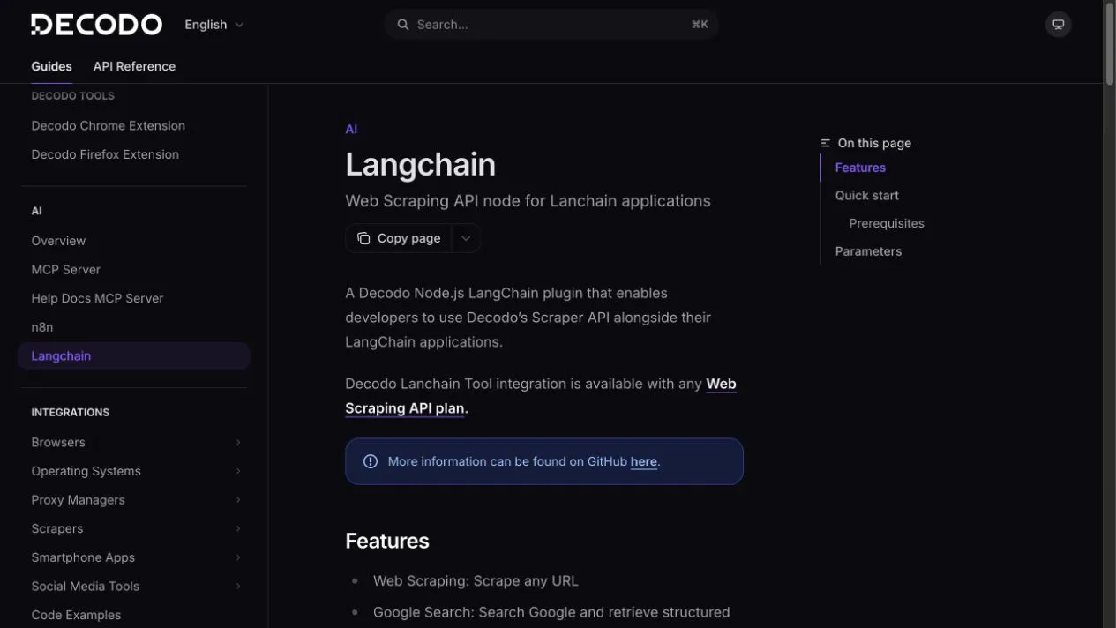Focus the Search input field
Image resolution: width=1116 pixels, height=628 pixels.
coord(551,25)
